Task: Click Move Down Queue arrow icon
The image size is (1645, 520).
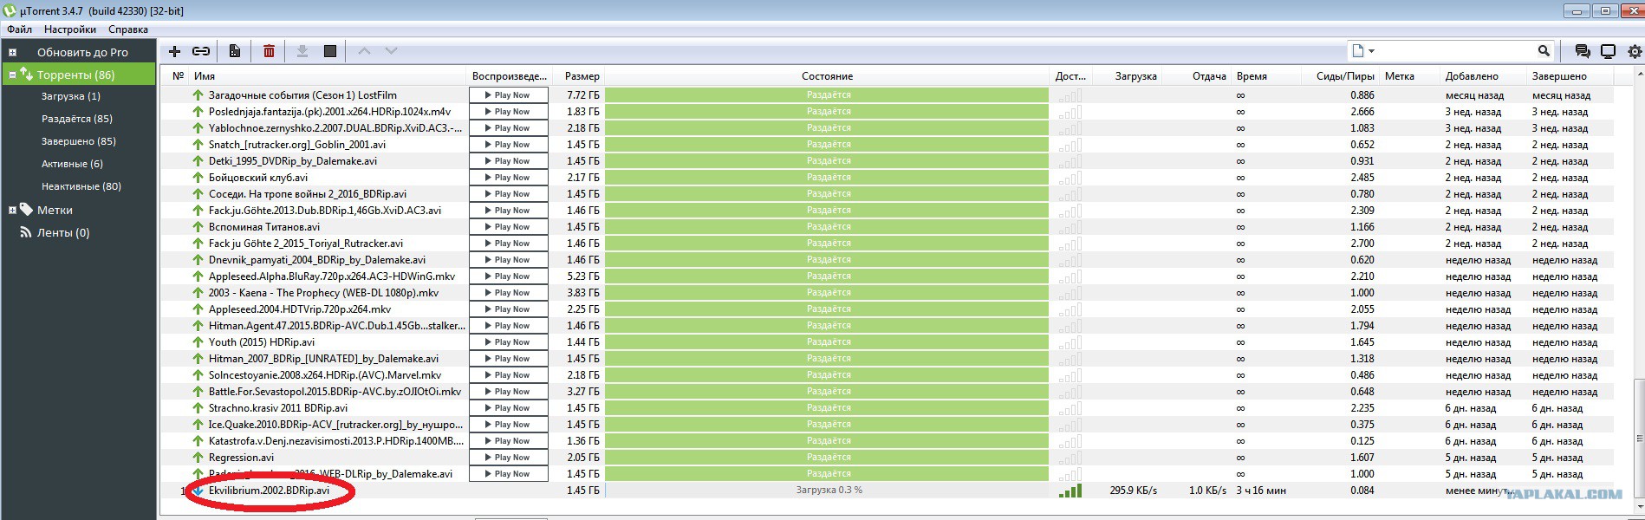Action: (x=391, y=51)
